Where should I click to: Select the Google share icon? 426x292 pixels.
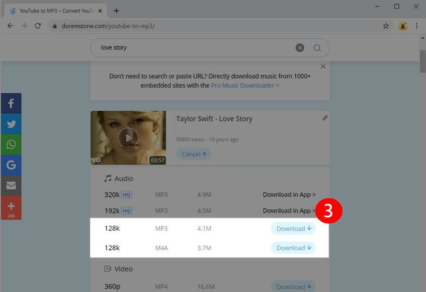coord(11,165)
